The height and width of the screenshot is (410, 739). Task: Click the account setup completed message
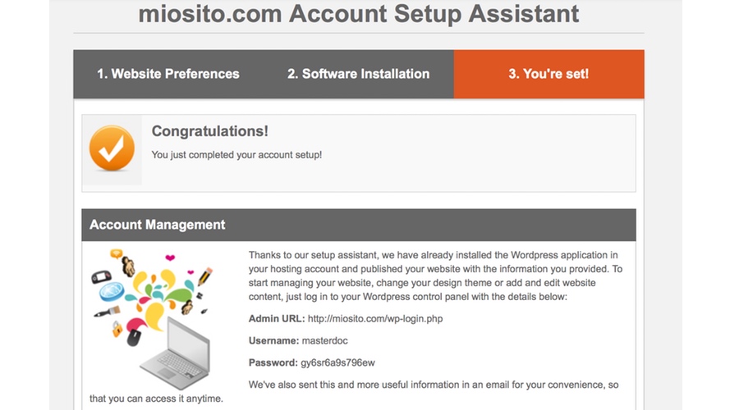tap(236, 155)
